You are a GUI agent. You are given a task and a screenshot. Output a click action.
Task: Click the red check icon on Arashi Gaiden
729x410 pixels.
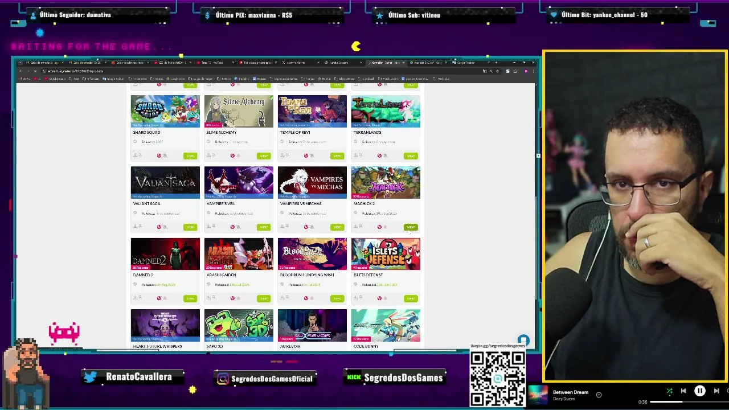point(232,298)
